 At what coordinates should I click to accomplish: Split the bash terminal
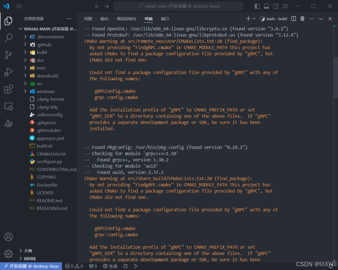point(293,18)
